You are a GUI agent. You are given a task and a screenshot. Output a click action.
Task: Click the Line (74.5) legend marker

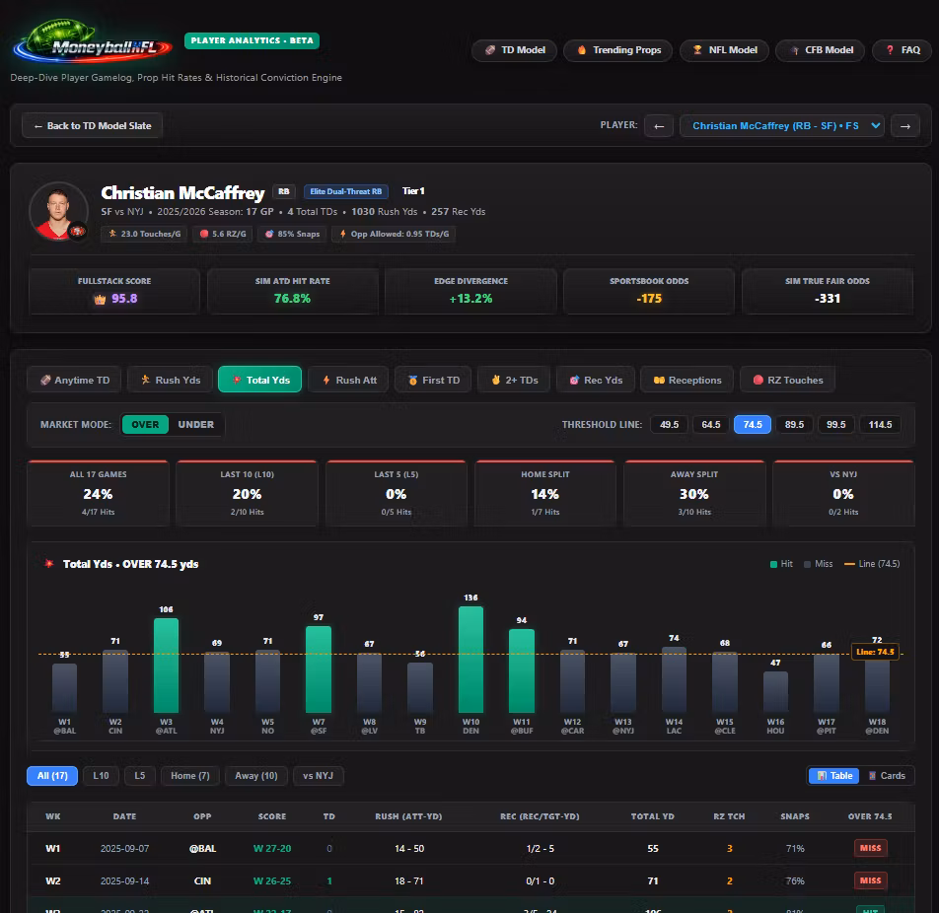(848, 564)
